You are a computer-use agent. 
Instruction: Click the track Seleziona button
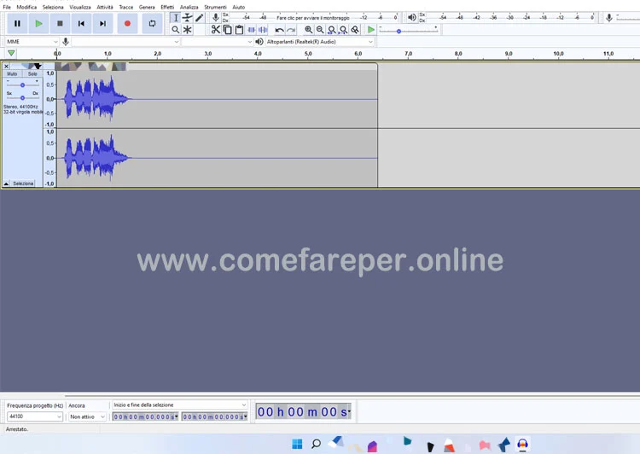(23, 183)
